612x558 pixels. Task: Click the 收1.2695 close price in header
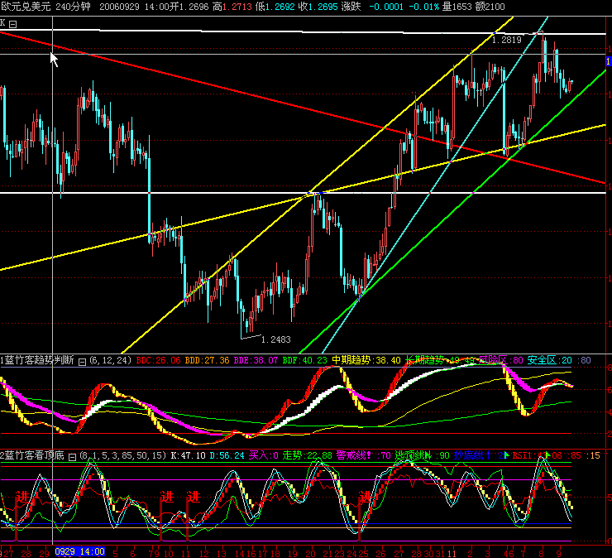(x=318, y=7)
